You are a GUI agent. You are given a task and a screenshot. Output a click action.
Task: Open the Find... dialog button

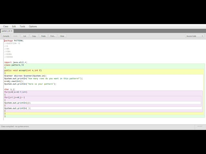click(53, 36)
